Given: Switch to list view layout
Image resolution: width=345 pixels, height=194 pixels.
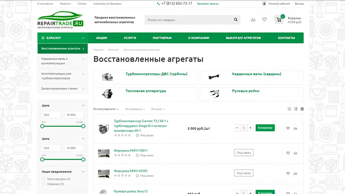Looking at the screenshot, I should click(x=296, y=109).
